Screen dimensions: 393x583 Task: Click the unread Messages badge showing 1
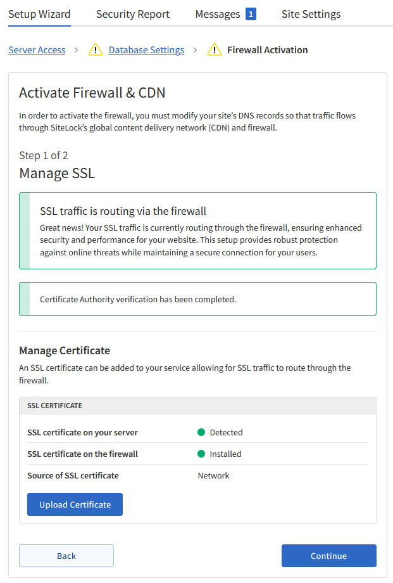click(x=251, y=14)
